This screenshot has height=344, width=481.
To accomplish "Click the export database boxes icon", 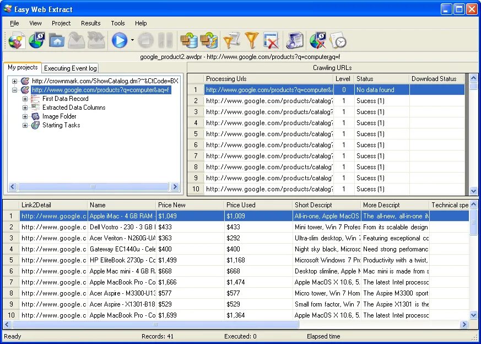I will coord(190,40).
